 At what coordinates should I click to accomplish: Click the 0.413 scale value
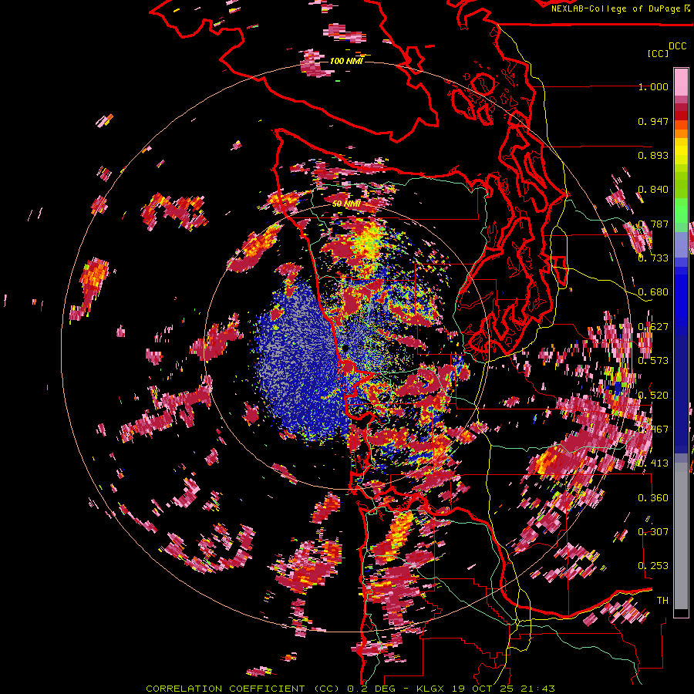click(x=653, y=463)
